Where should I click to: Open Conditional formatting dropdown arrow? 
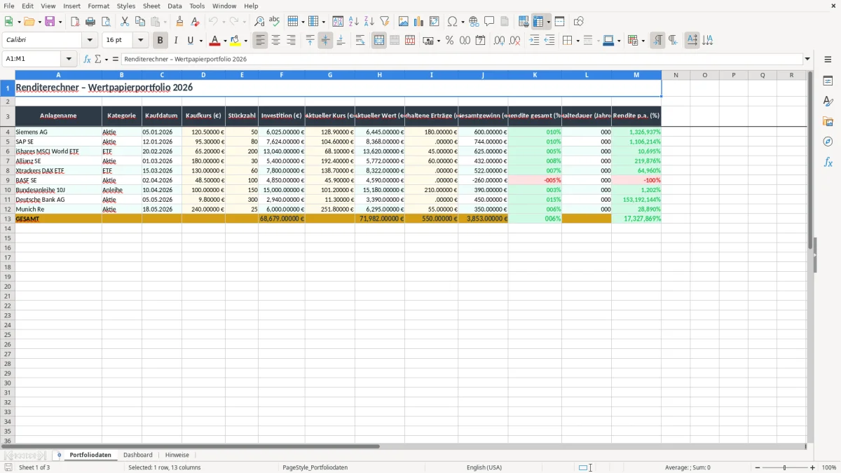tap(643, 41)
